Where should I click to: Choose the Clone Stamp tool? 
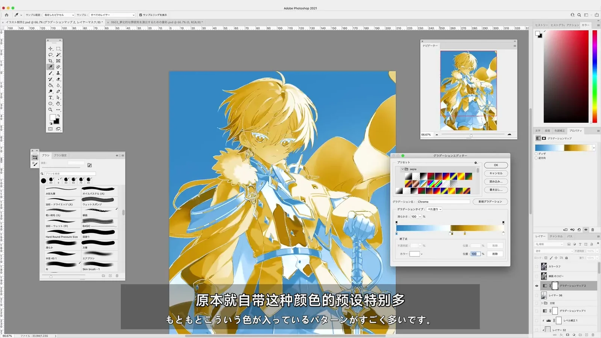[58, 73]
